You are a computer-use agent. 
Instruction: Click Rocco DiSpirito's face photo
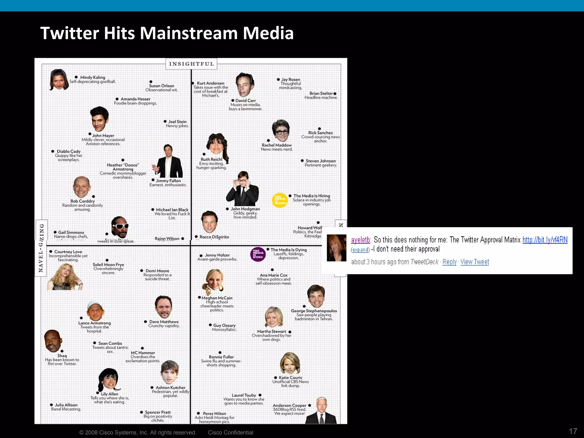coord(210,222)
